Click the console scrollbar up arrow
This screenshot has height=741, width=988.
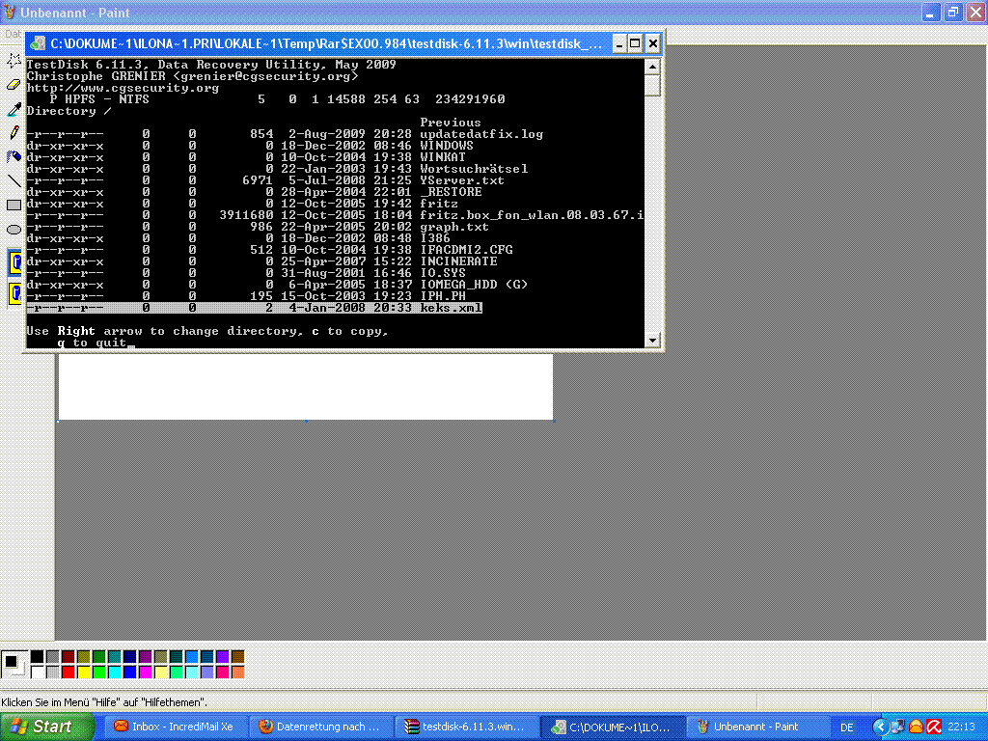652,67
